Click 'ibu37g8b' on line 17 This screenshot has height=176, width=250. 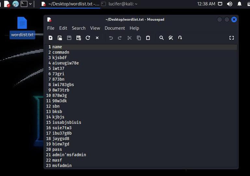click(62, 133)
